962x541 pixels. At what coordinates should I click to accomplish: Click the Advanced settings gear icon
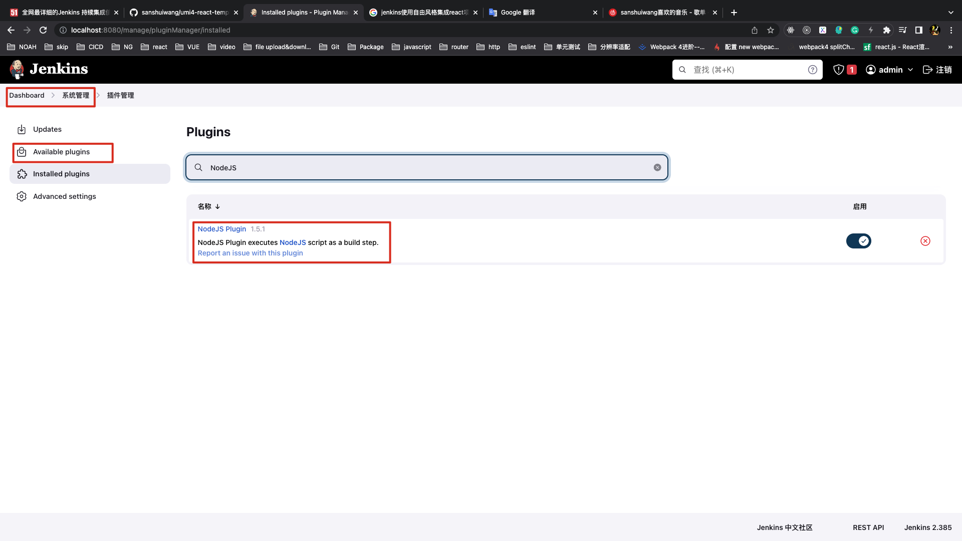tap(22, 196)
